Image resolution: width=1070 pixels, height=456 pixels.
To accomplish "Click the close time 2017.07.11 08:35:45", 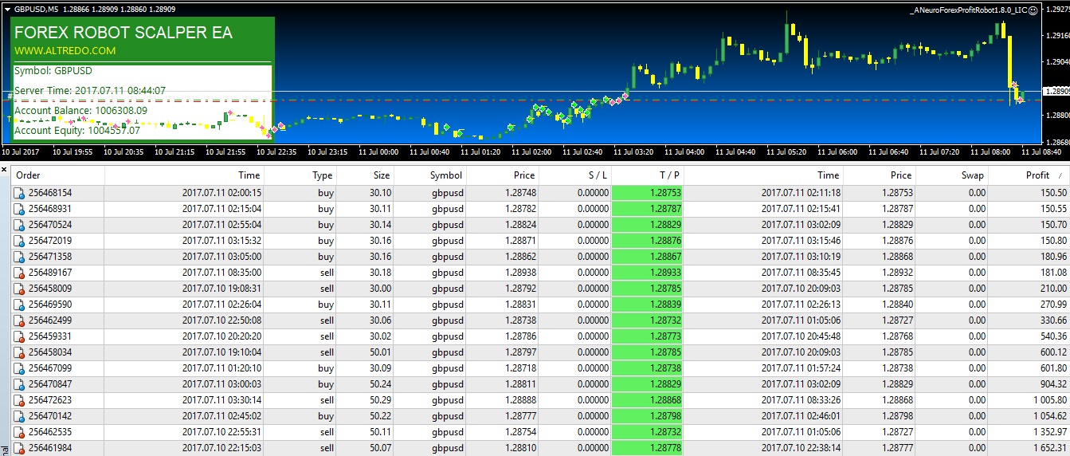I will point(801,273).
